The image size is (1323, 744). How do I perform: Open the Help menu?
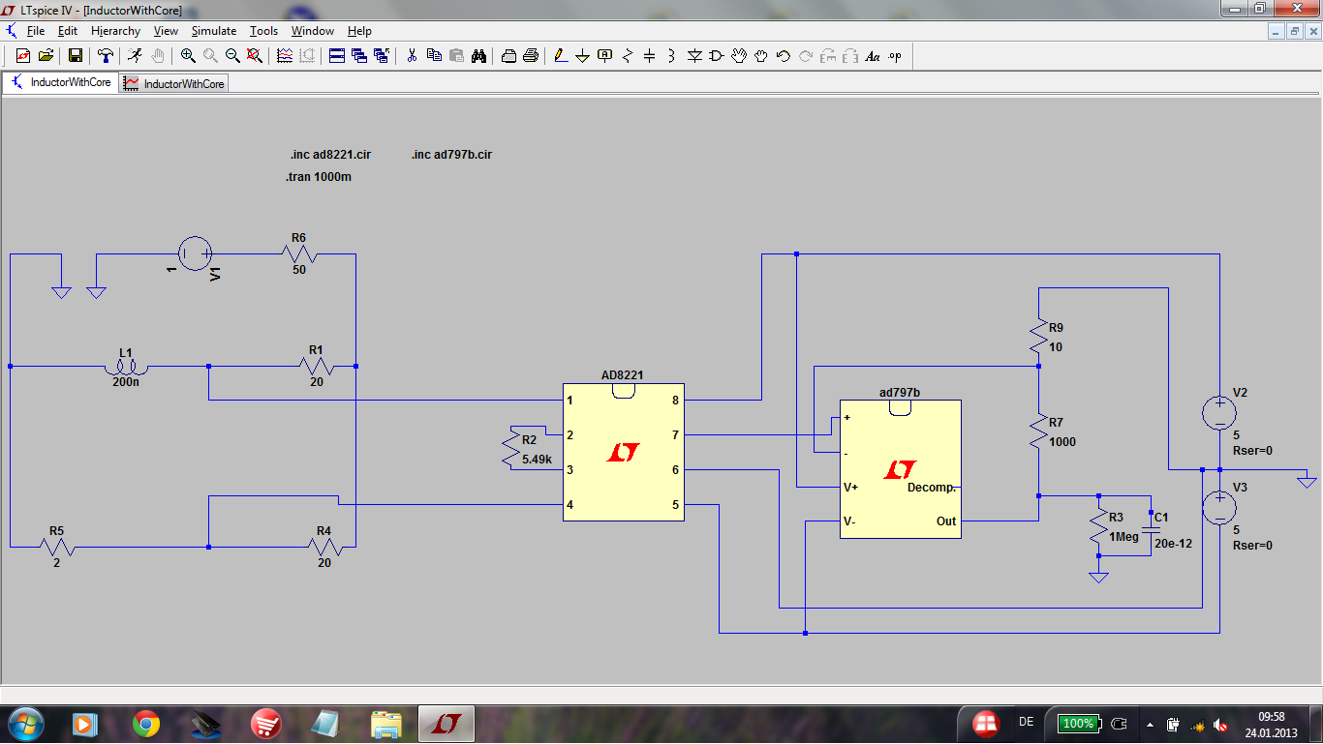coord(359,31)
